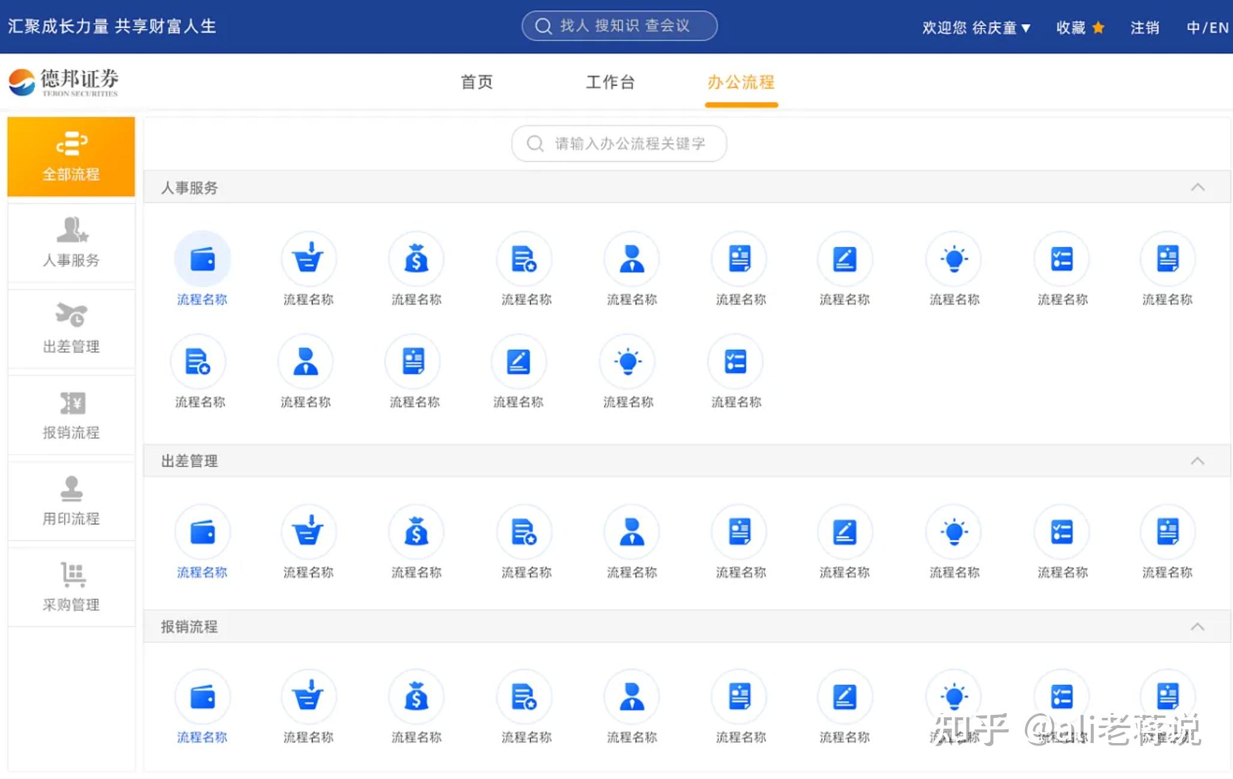This screenshot has height=779, width=1233.
Task: Click the wallet icon in 出差管理 section
Action: click(x=202, y=532)
